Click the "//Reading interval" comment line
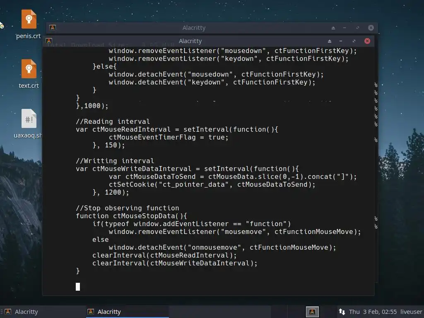424x318 pixels. pyautogui.click(x=113, y=122)
